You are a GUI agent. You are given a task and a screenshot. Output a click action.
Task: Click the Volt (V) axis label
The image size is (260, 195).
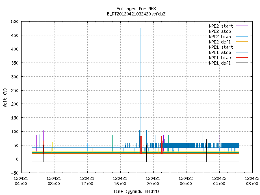[5, 97]
